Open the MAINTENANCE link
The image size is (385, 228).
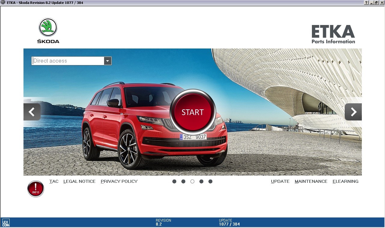pos(311,181)
